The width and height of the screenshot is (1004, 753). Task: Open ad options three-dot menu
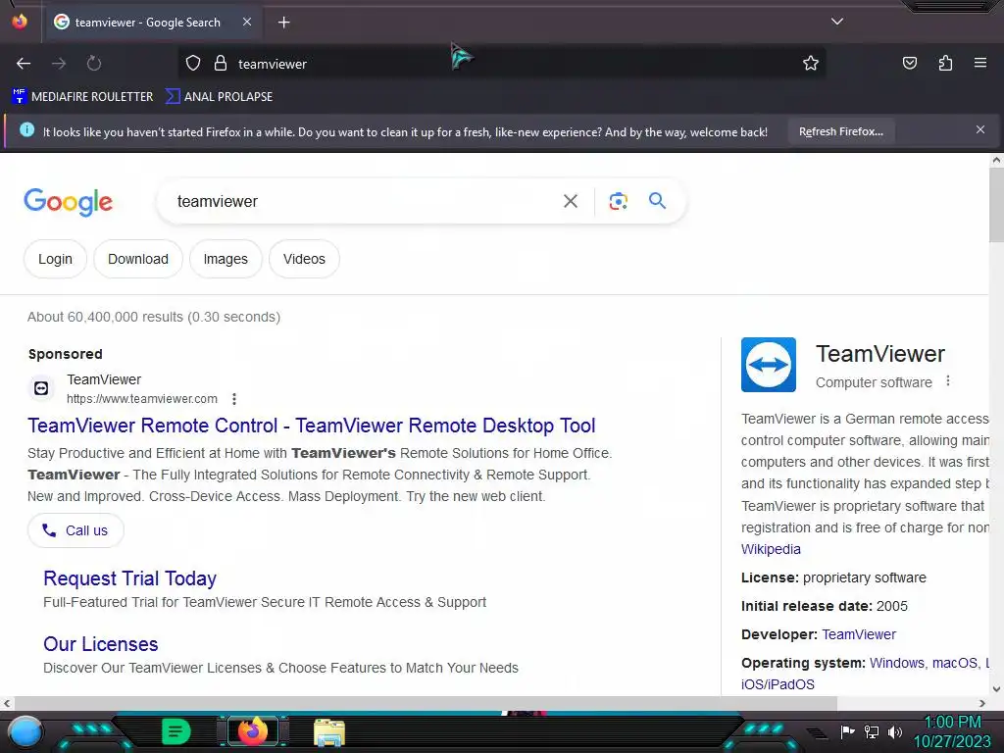[x=234, y=399]
